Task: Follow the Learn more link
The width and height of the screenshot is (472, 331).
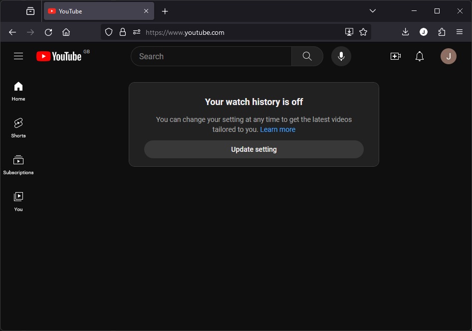Action: (x=277, y=129)
